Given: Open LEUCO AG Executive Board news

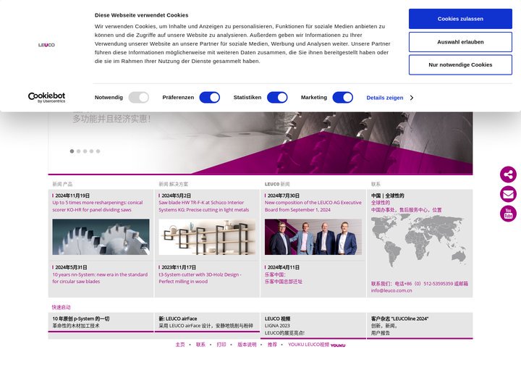Looking at the screenshot, I should click(x=313, y=206).
